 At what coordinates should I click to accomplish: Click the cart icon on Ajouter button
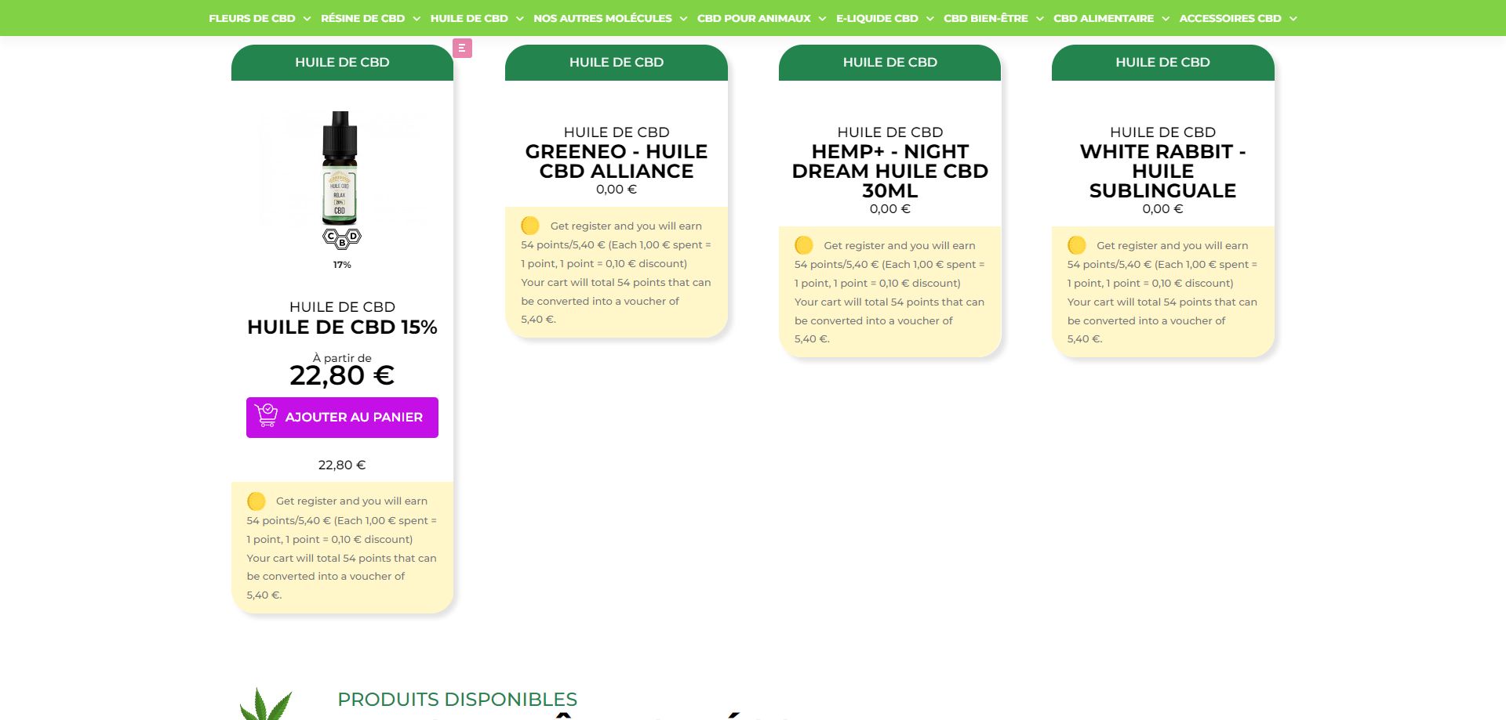266,415
